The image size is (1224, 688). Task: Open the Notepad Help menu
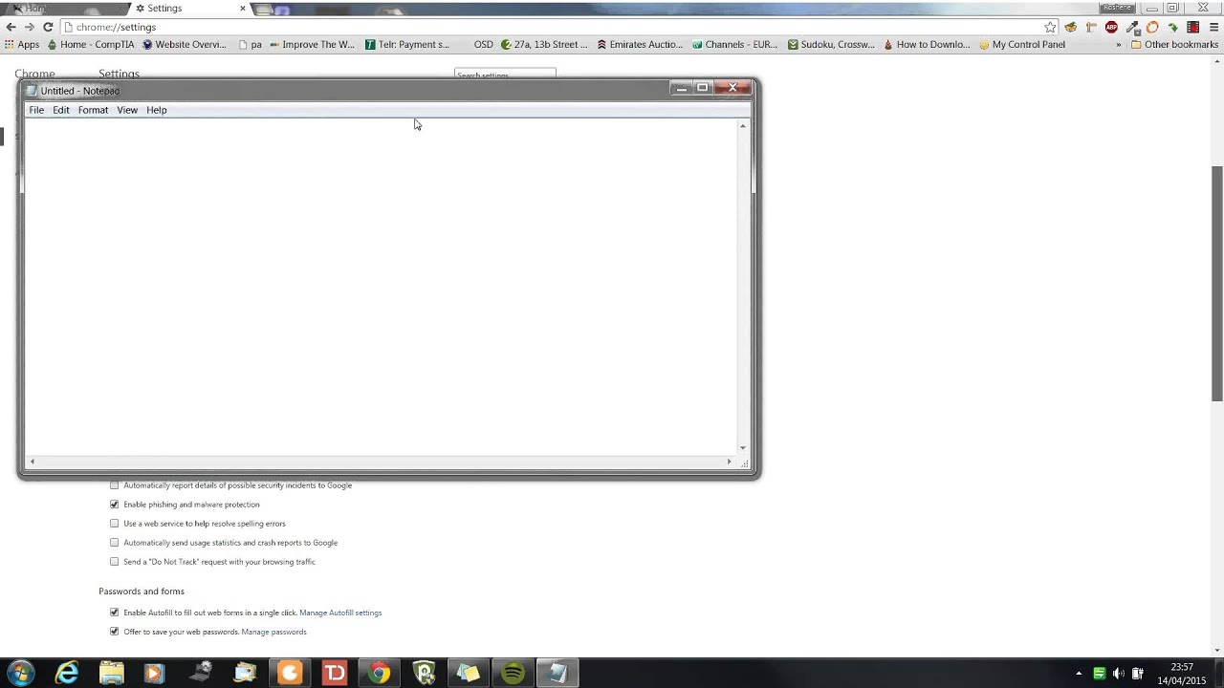pyautogui.click(x=157, y=110)
